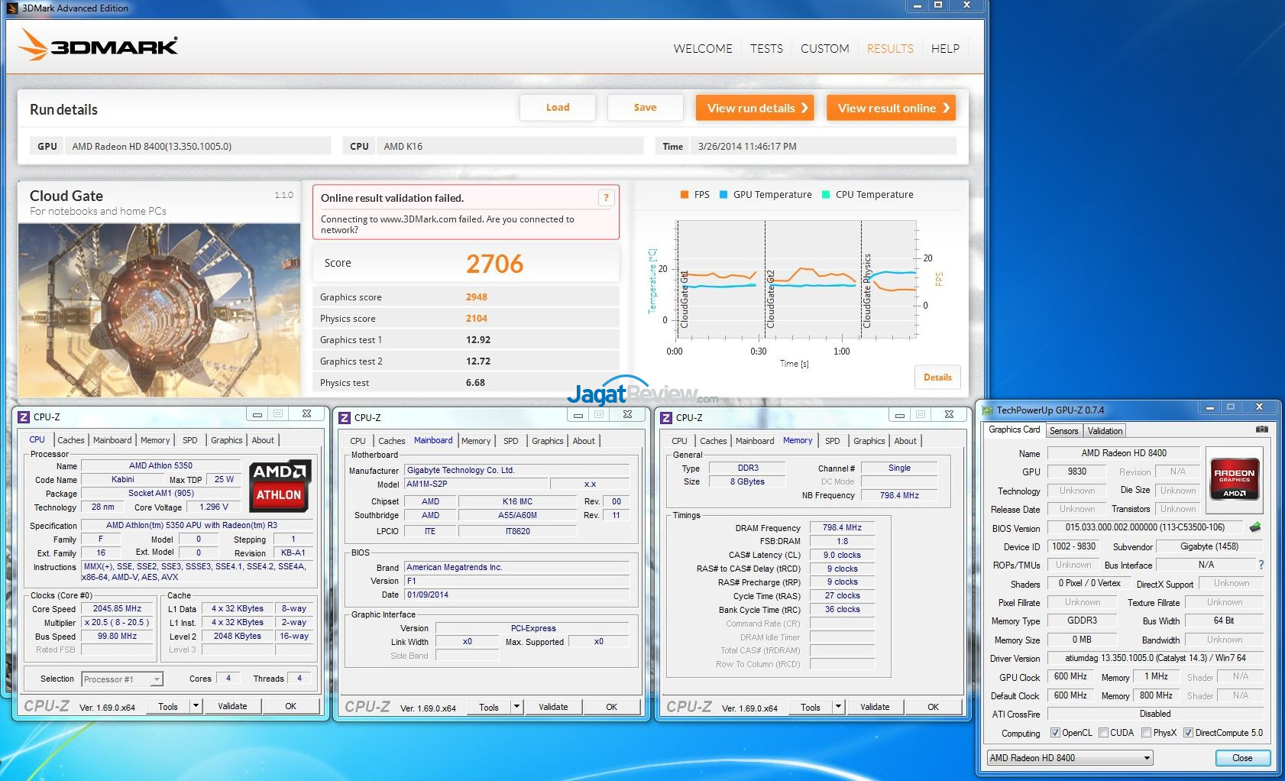Viewport: 1285px width, 781px height.
Task: Toggle the OpenCL checkbox
Action: [x=1055, y=733]
